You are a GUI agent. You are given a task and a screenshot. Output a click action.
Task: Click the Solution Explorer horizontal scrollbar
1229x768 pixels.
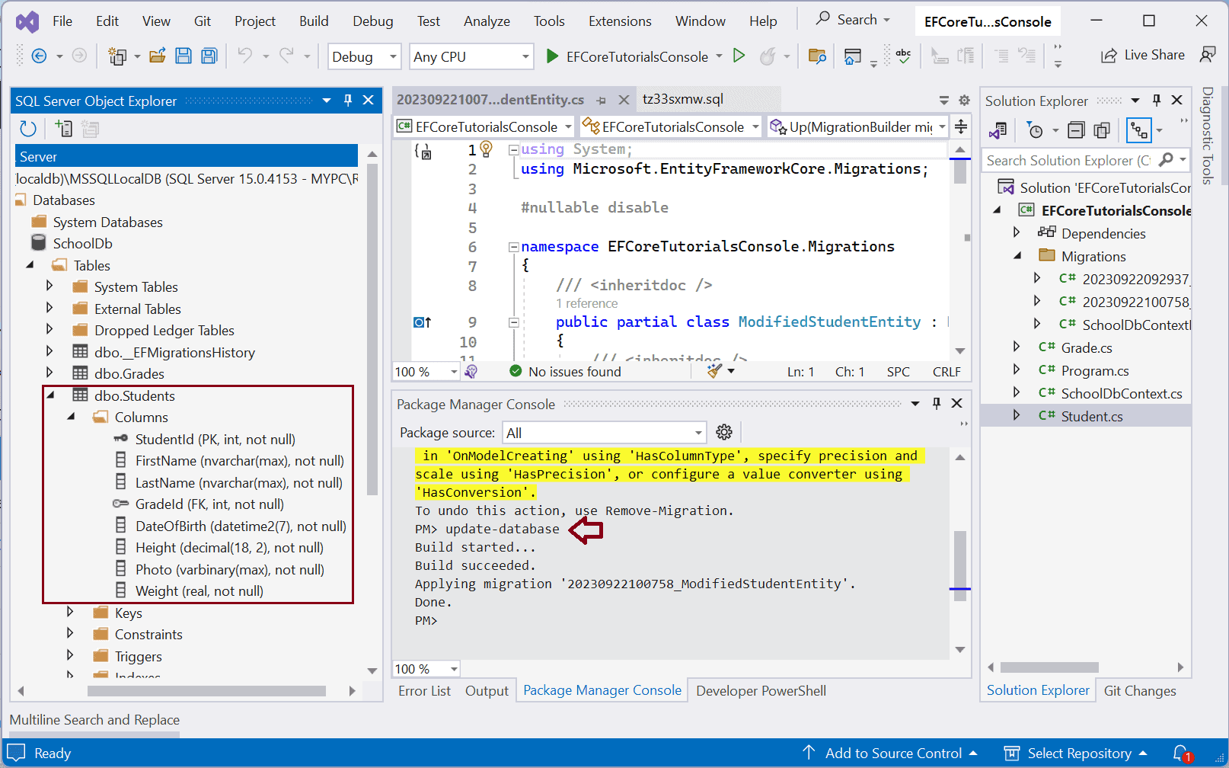point(1049,667)
